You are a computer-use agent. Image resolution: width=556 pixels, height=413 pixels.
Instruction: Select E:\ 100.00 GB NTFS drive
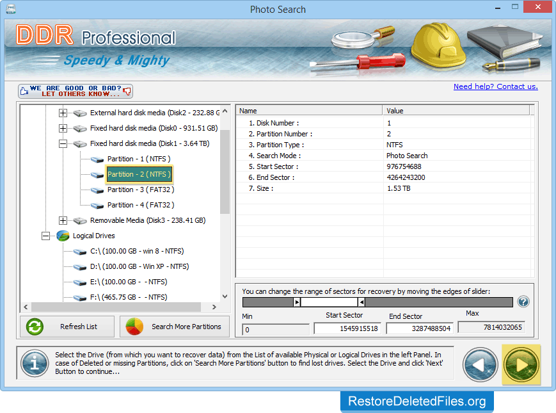pos(129,282)
